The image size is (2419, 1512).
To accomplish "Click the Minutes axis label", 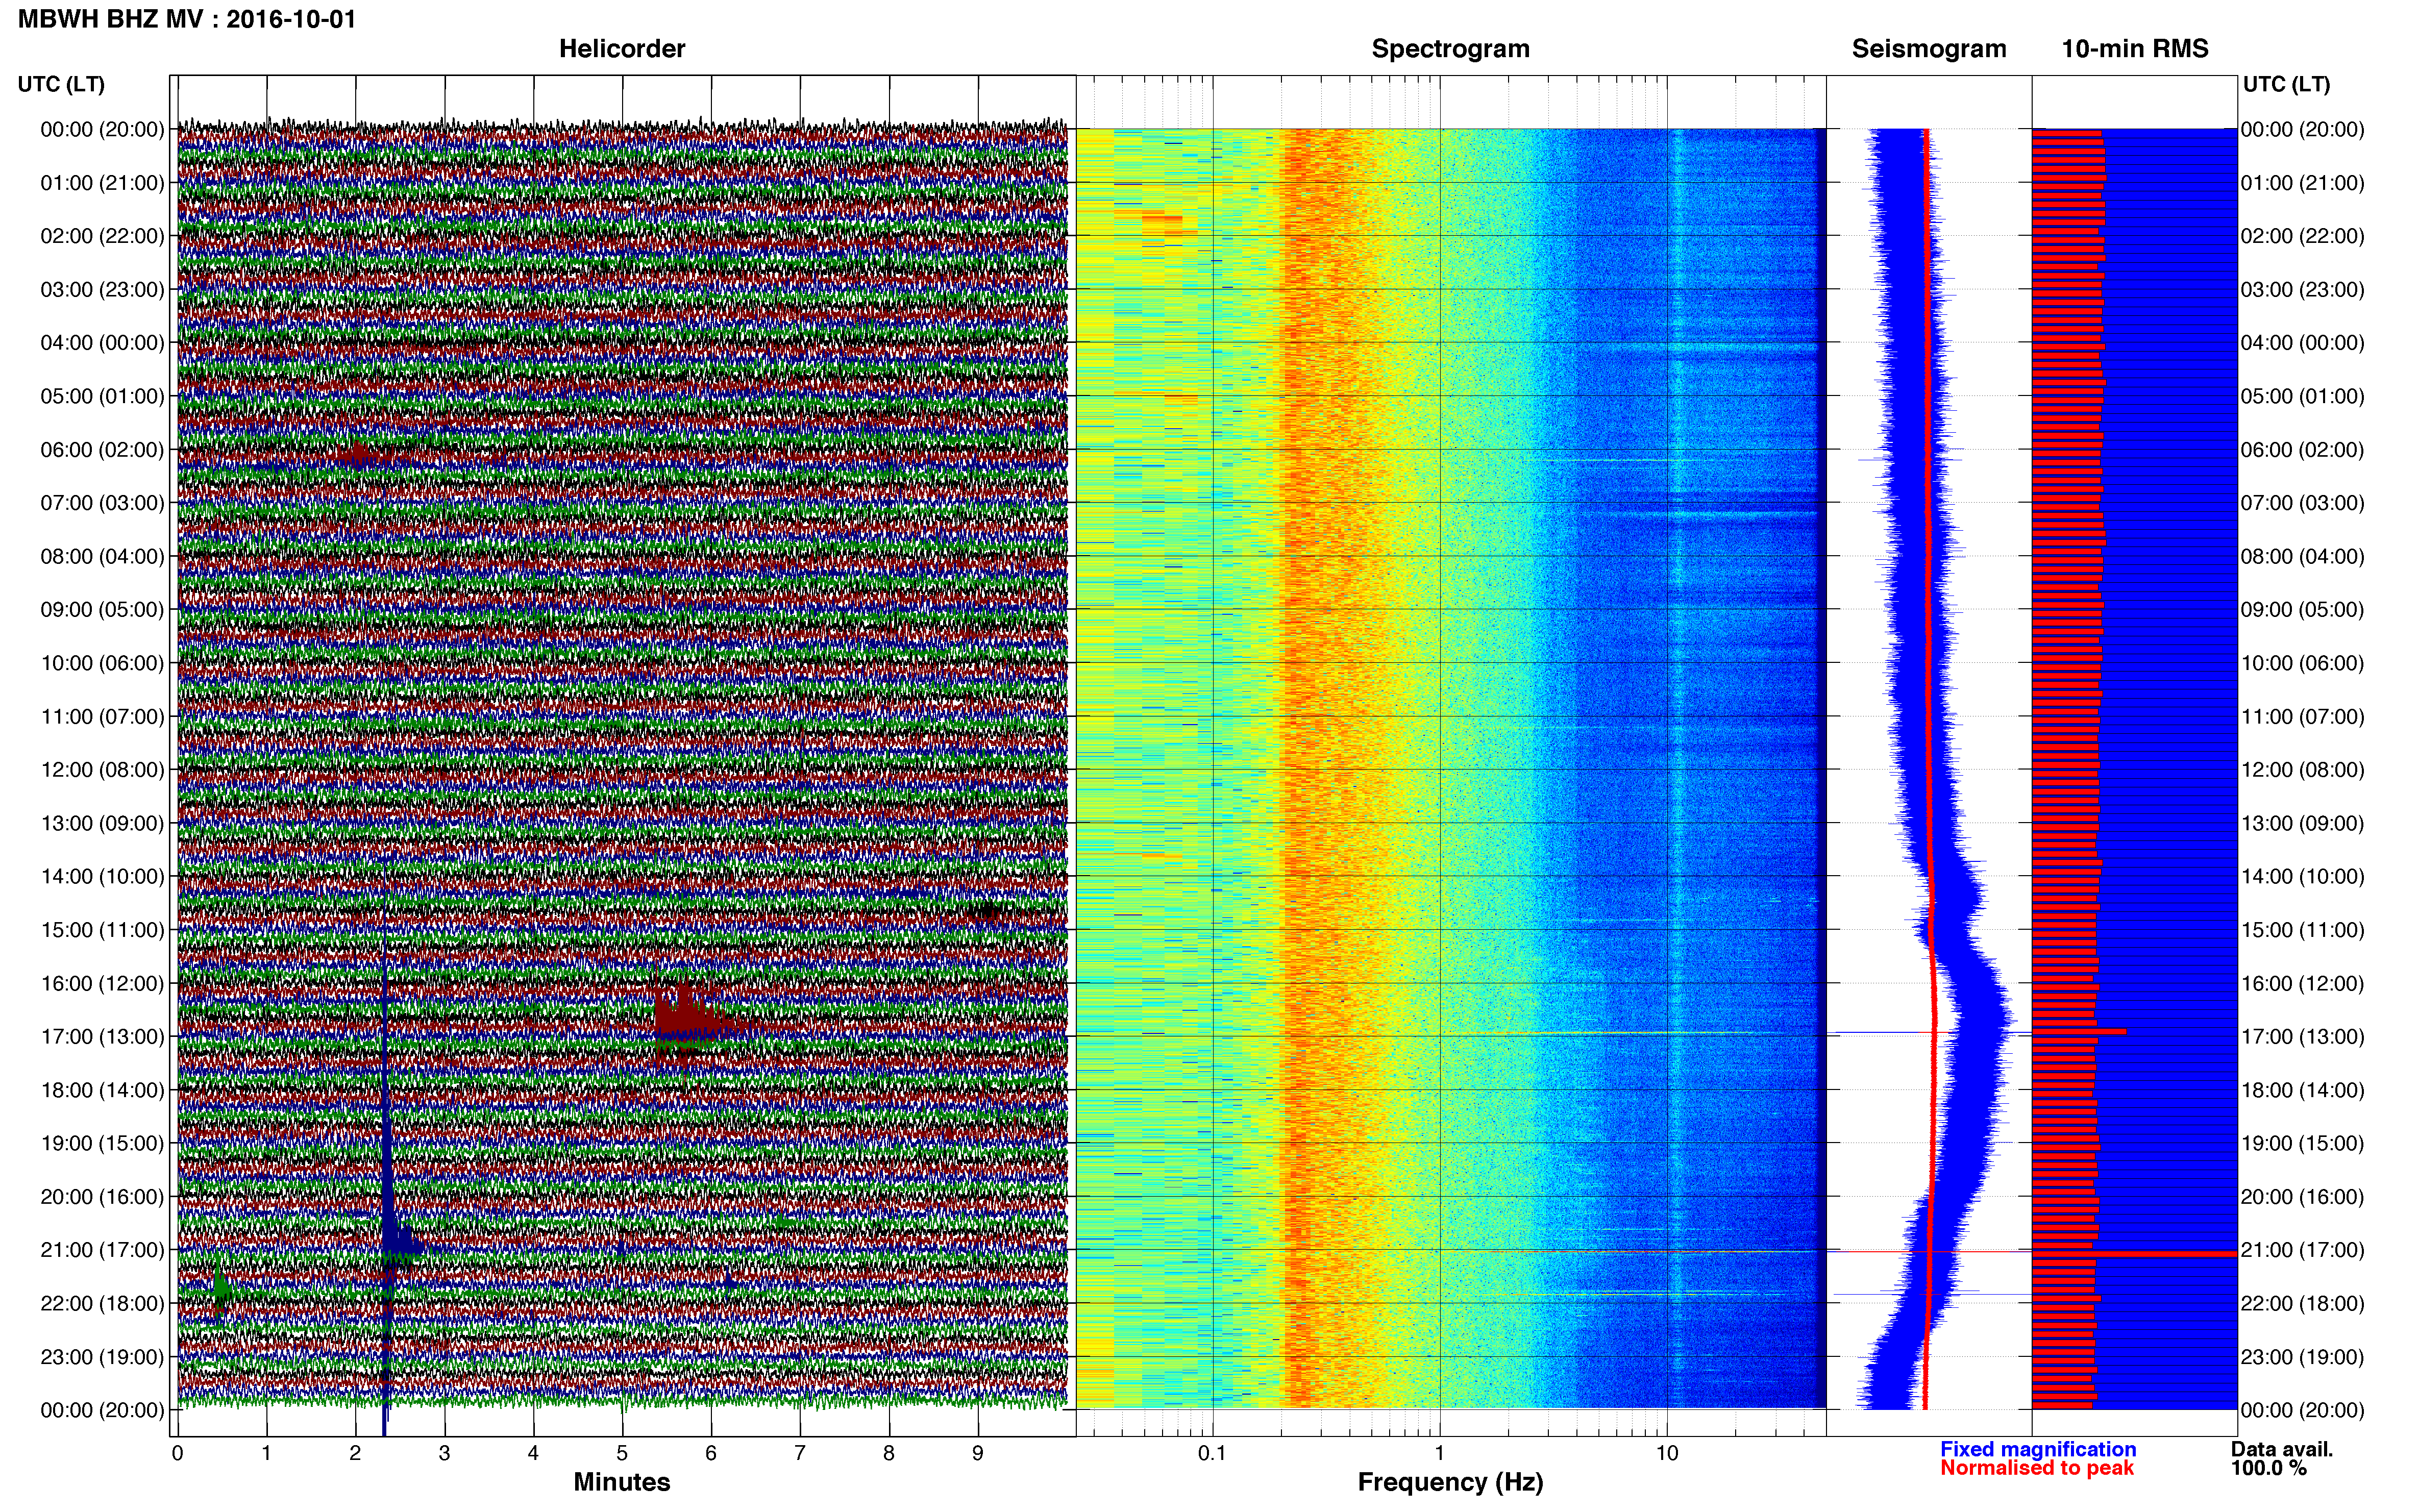I will point(621,1482).
